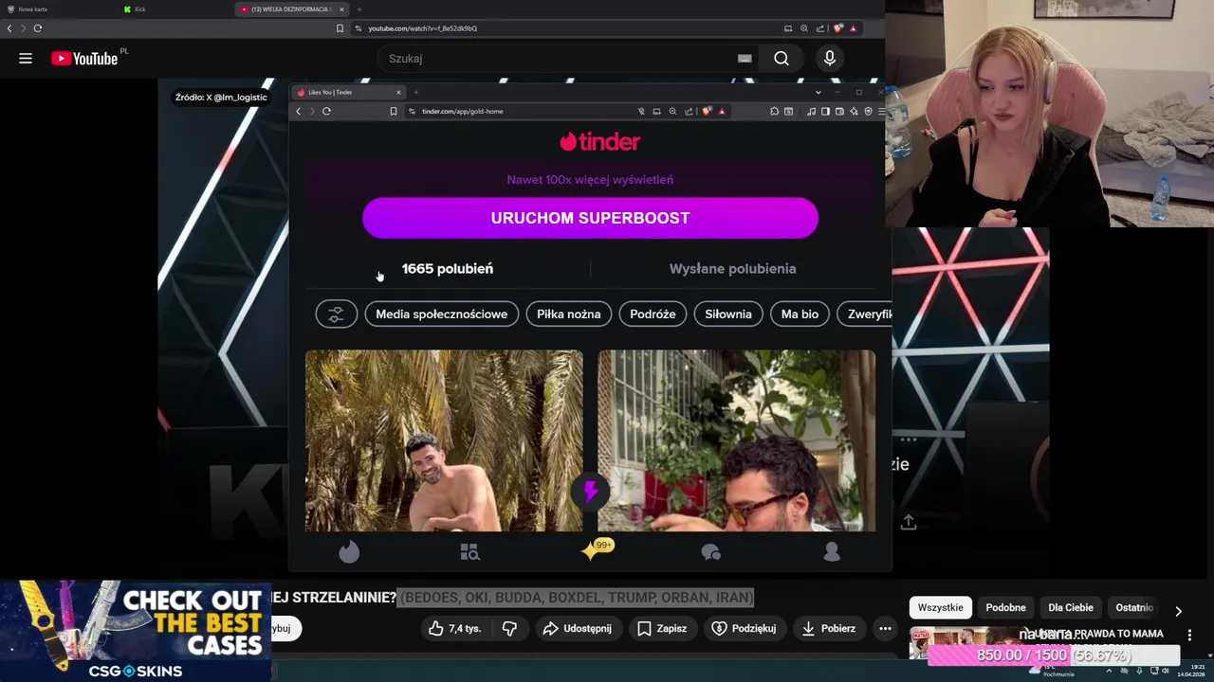The height and width of the screenshot is (682, 1214).
Task: Open the Tinder Explore tab
Action: 469,552
